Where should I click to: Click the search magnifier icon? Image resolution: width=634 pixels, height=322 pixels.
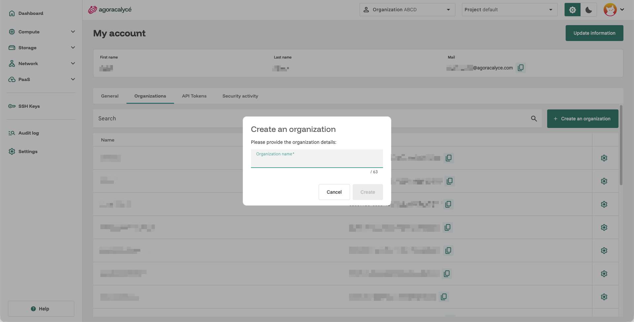click(x=534, y=119)
